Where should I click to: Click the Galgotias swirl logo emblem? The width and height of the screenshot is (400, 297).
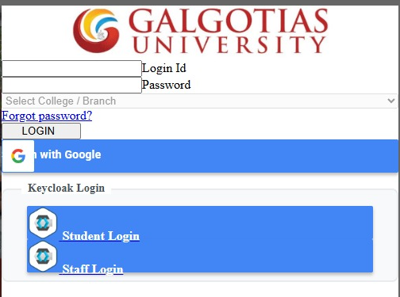[x=96, y=30]
